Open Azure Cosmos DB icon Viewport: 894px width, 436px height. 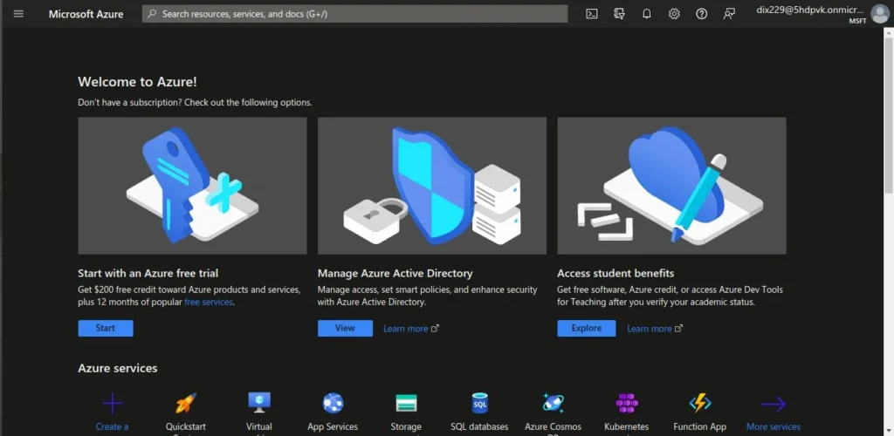point(553,403)
